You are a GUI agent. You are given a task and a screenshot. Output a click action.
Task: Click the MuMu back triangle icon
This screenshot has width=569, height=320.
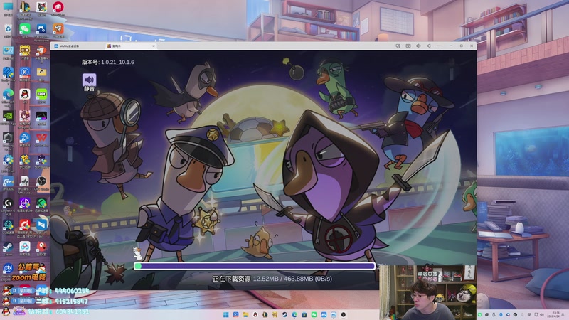pos(429,46)
